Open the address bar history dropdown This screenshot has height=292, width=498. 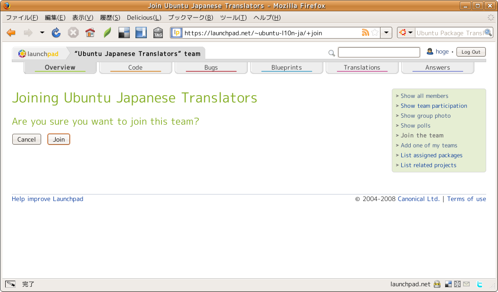tap(386, 32)
